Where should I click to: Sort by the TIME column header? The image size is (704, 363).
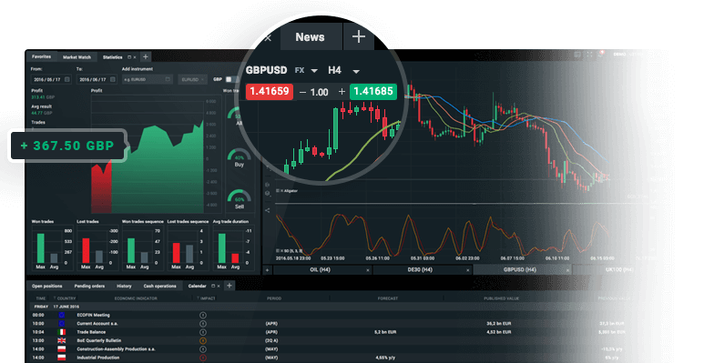[x=40, y=298]
